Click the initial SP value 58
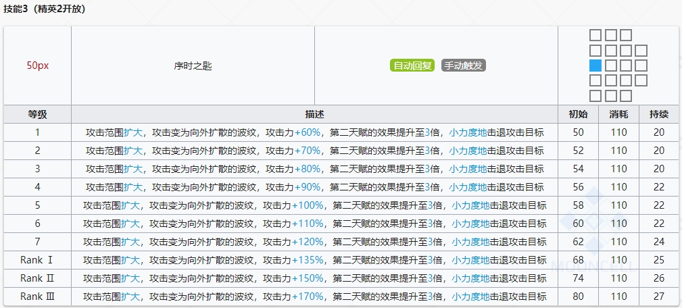The width and height of the screenshot is (682, 308). click(578, 205)
